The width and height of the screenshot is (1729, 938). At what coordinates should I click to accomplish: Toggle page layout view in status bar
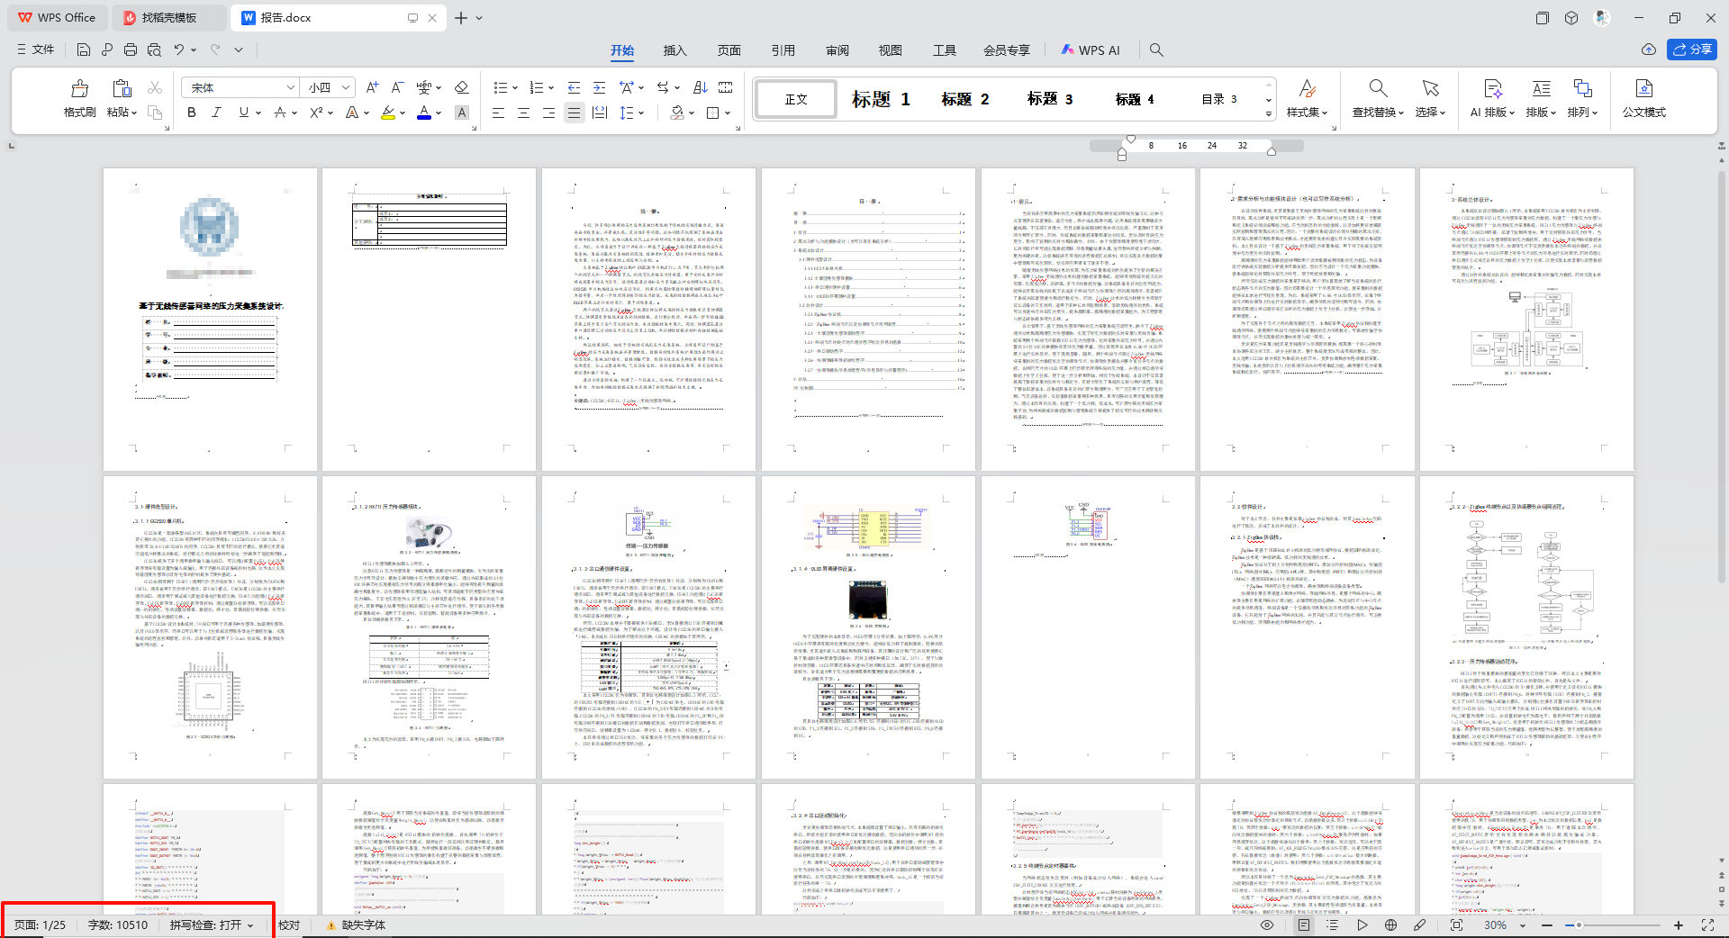[1304, 924]
